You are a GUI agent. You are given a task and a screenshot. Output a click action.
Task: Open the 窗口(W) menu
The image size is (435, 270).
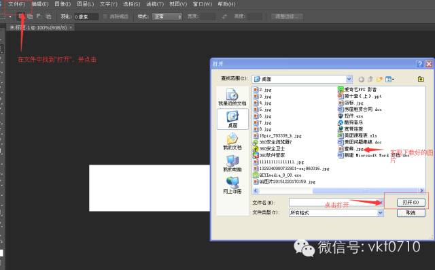coord(203,4)
